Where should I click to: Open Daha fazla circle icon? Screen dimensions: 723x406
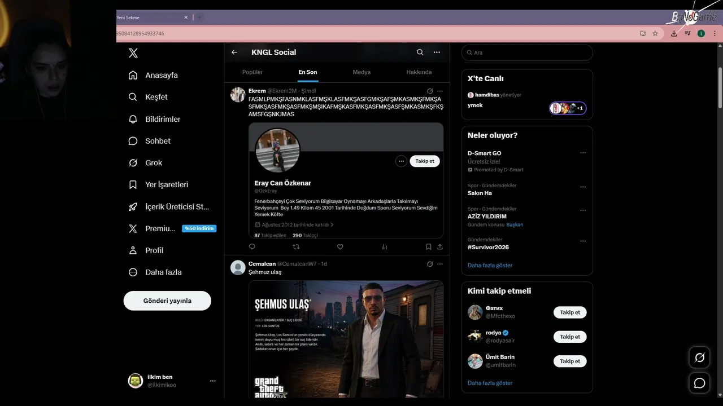coord(133,272)
